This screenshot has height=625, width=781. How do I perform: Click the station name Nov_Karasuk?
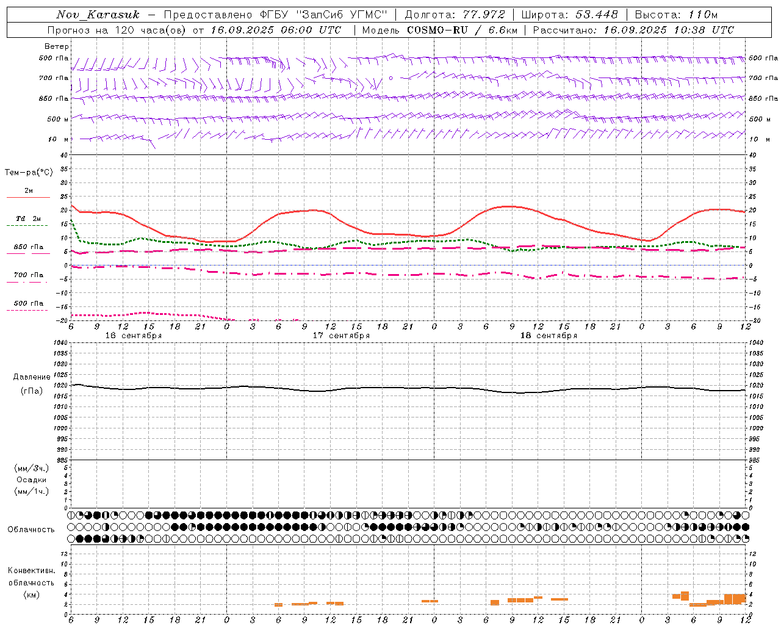pos(98,15)
